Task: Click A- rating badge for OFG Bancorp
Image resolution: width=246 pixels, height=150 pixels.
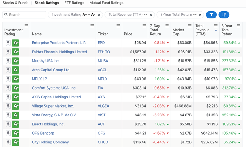Action: [15, 133]
